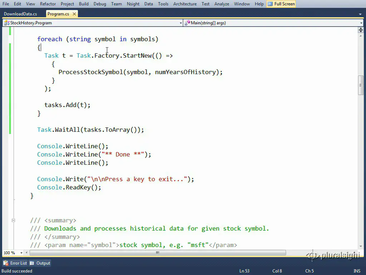366x275 pixels.
Task: Click the 'Task.WaitAll' statement
Action: click(x=90, y=130)
